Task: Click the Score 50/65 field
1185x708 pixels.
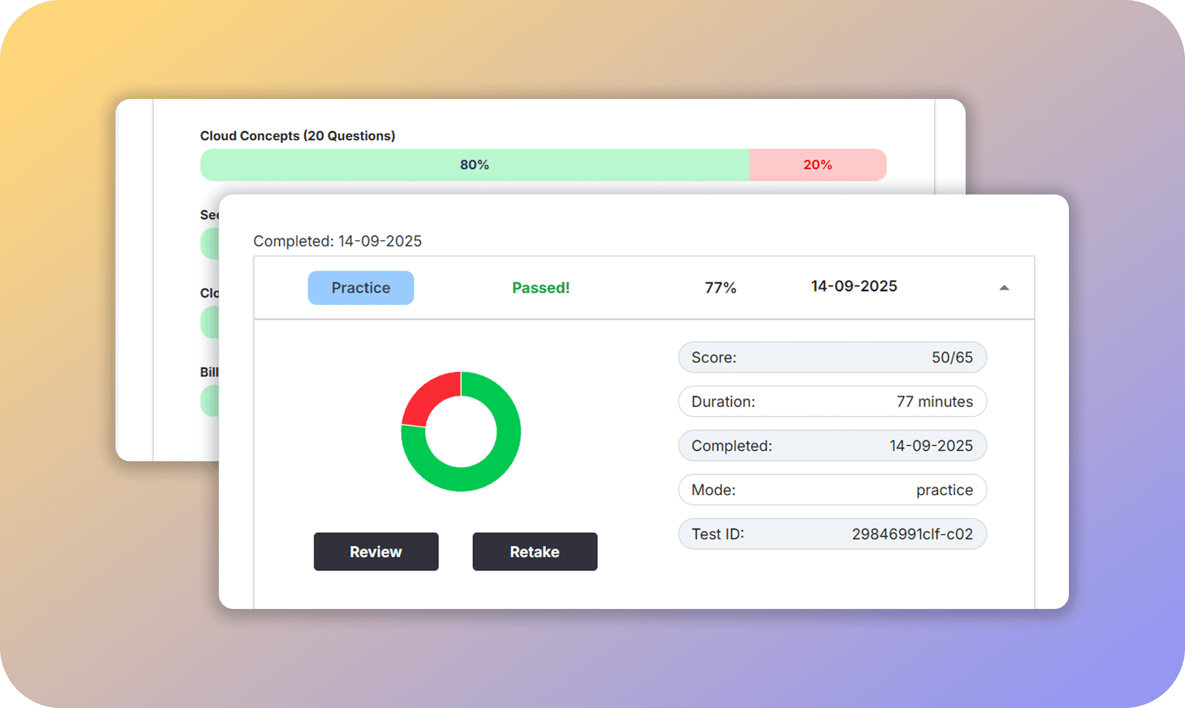Action: [x=832, y=357]
